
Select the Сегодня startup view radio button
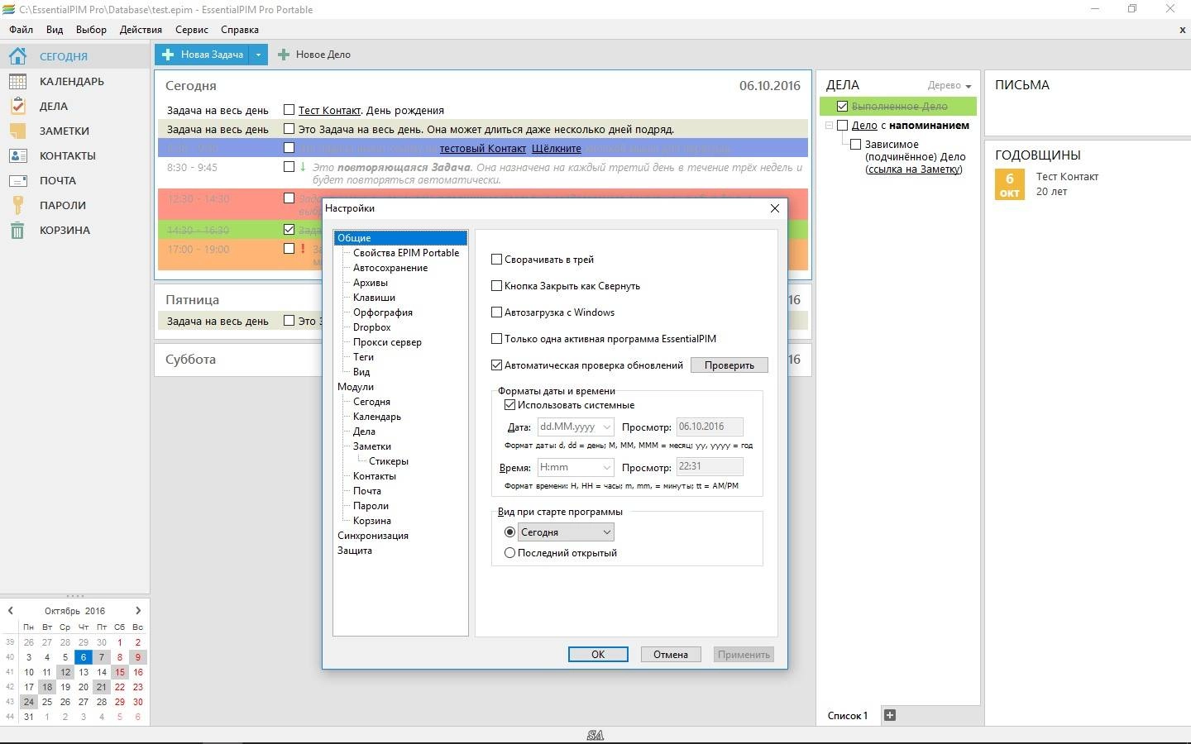tap(509, 532)
